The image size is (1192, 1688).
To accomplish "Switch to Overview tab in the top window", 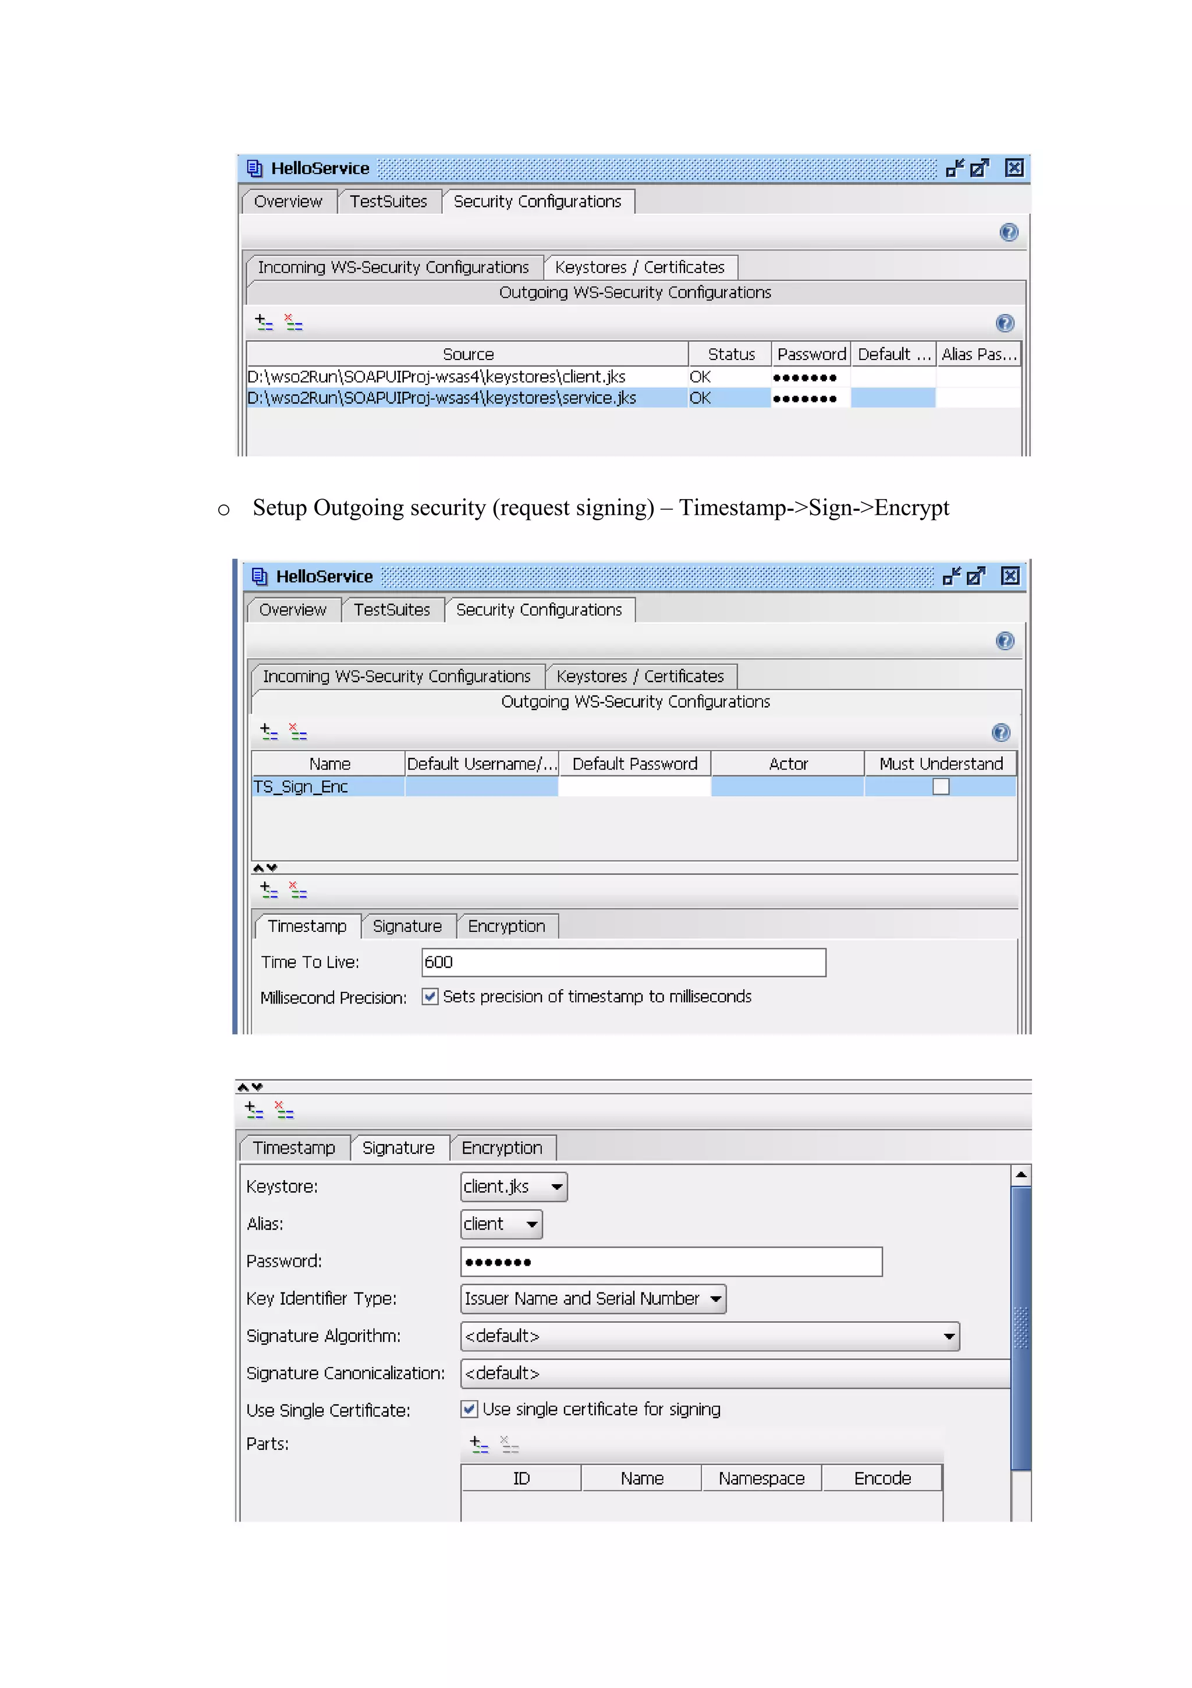I will [x=288, y=202].
